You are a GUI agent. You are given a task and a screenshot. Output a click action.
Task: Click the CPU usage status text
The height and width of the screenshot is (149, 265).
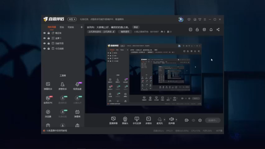click(x=196, y=131)
